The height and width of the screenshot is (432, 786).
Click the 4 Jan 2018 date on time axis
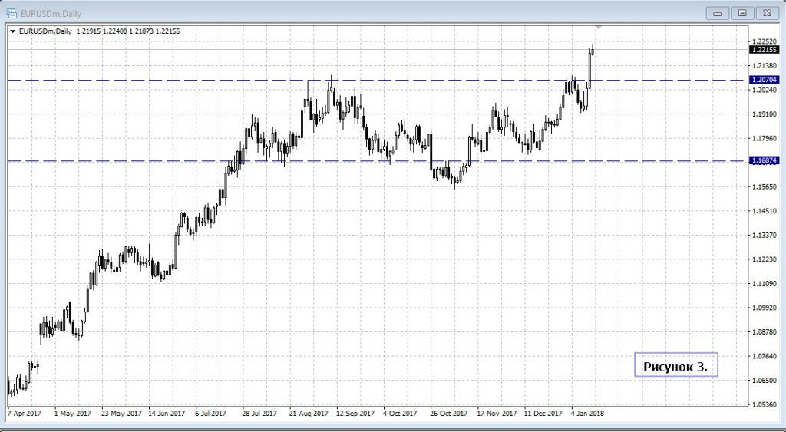coord(587,413)
